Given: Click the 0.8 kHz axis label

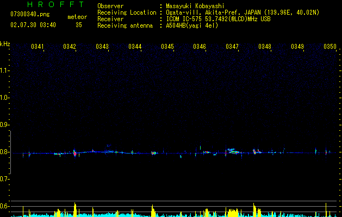Looking at the screenshot, I should click(x=4, y=152).
